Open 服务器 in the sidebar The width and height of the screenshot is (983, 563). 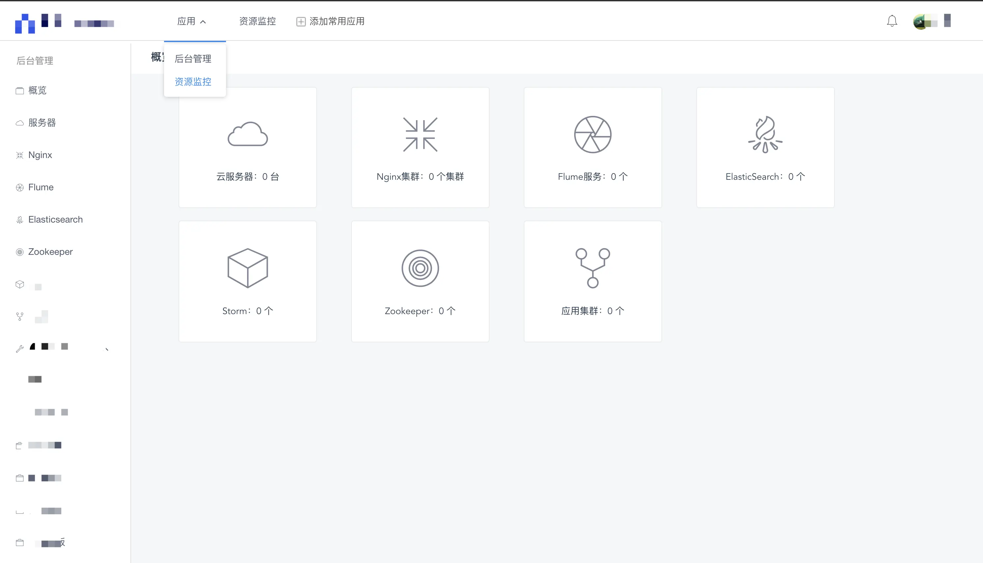42,122
